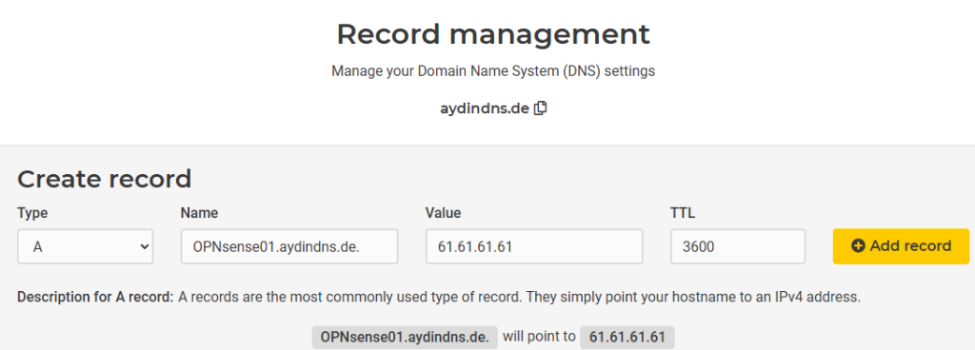The image size is (975, 350).
Task: Click the bold Description for A record text
Action: point(96,297)
